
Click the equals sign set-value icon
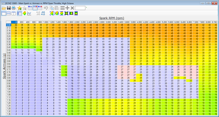point(62,8)
